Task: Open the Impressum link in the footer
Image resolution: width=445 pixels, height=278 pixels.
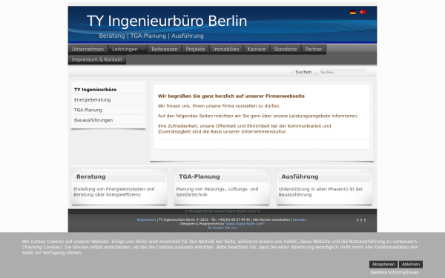Action: point(146,220)
